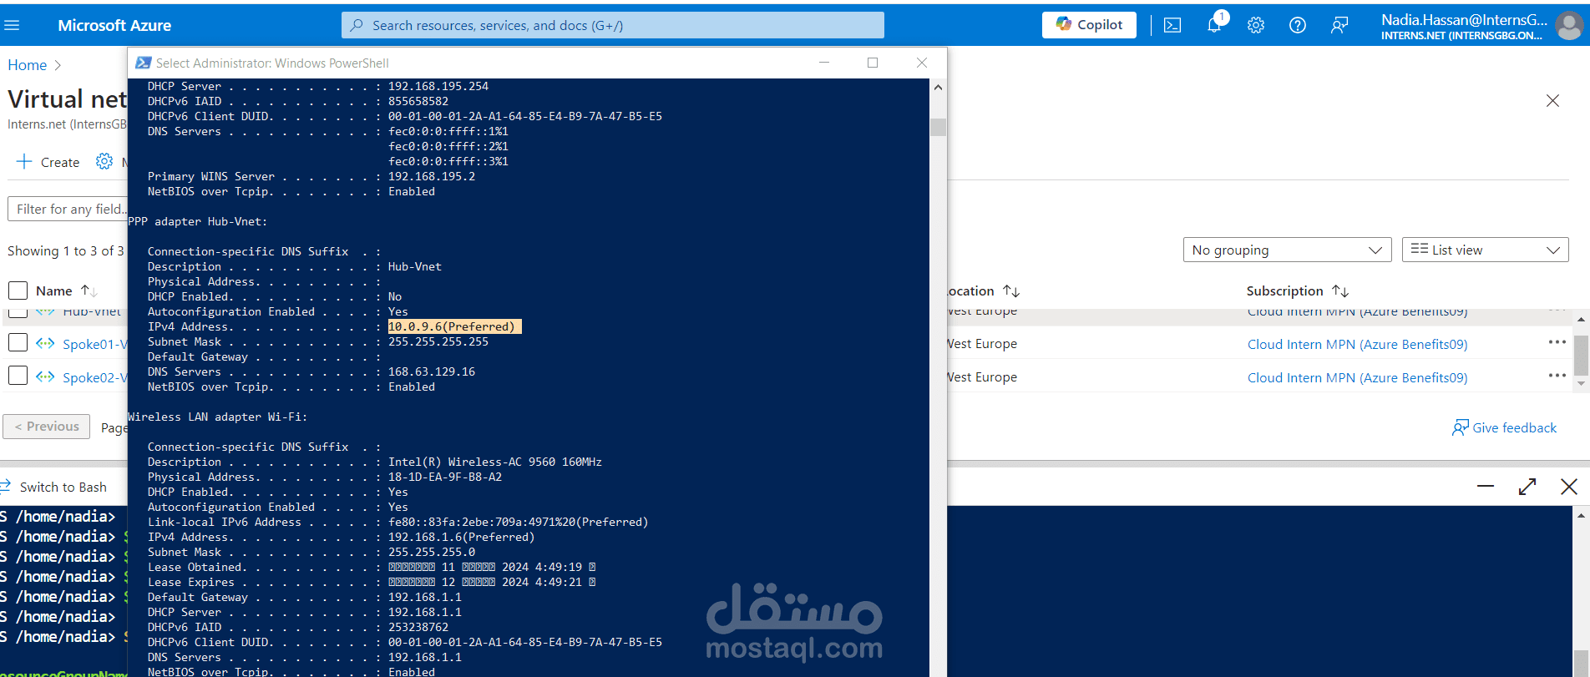Open portal settings gear
Image resolution: width=1590 pixels, height=677 pixels.
point(1256,25)
